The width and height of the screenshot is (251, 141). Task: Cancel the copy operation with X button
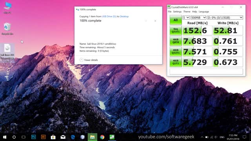[155, 21]
